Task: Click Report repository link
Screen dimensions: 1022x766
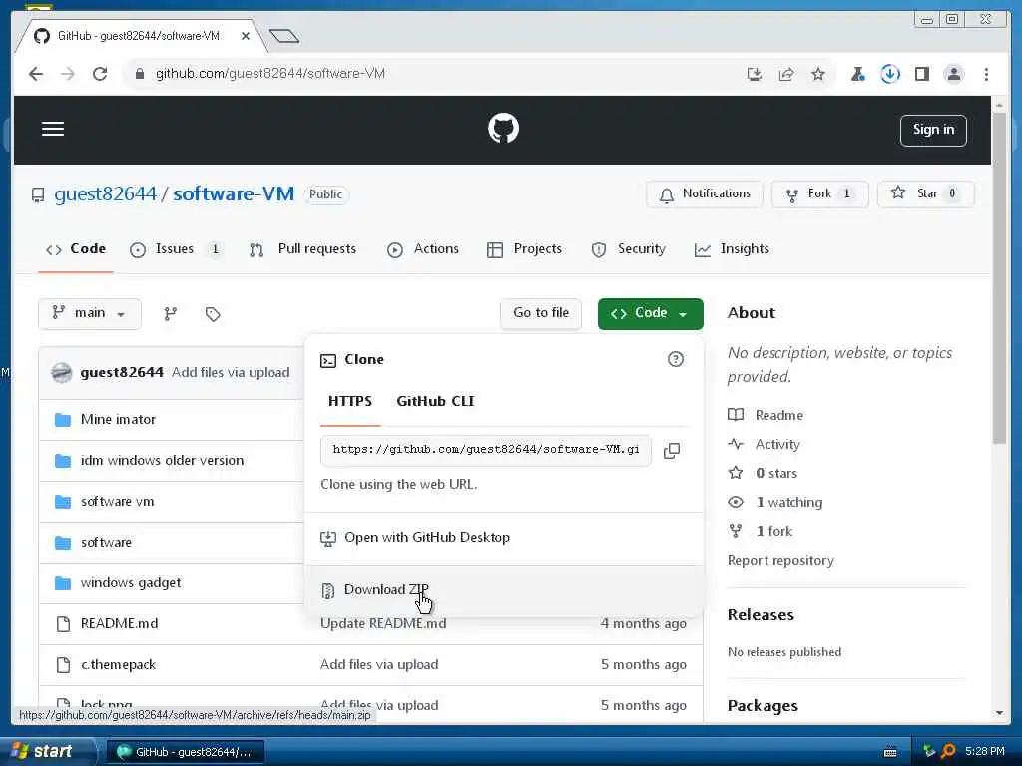Action: [x=780, y=561]
